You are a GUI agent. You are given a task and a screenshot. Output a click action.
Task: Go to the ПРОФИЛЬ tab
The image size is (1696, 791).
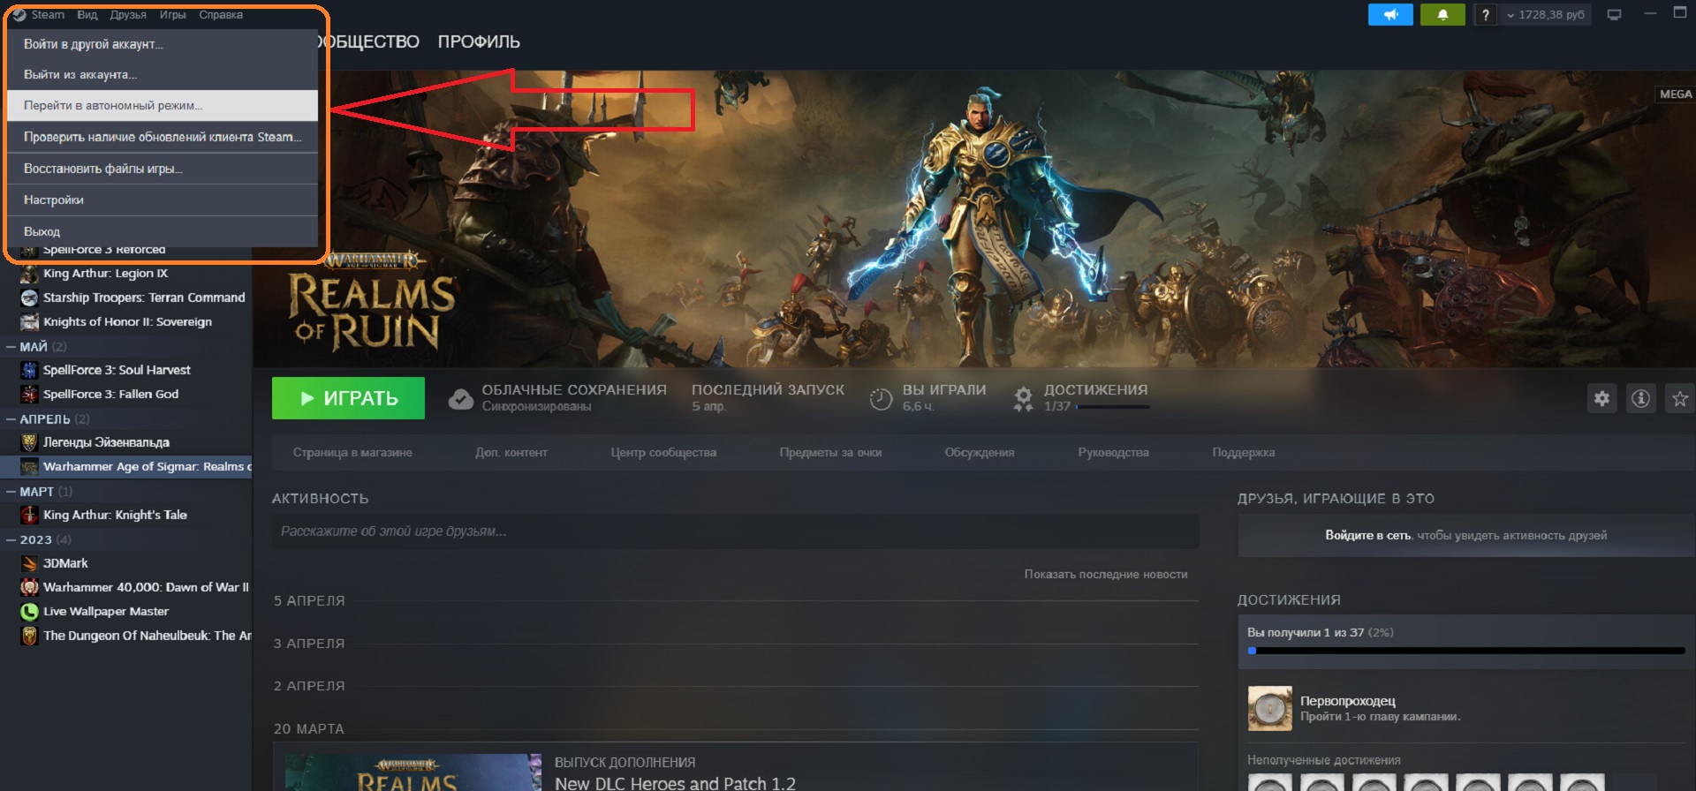click(x=479, y=41)
